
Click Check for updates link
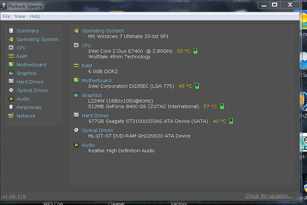tap(269, 196)
